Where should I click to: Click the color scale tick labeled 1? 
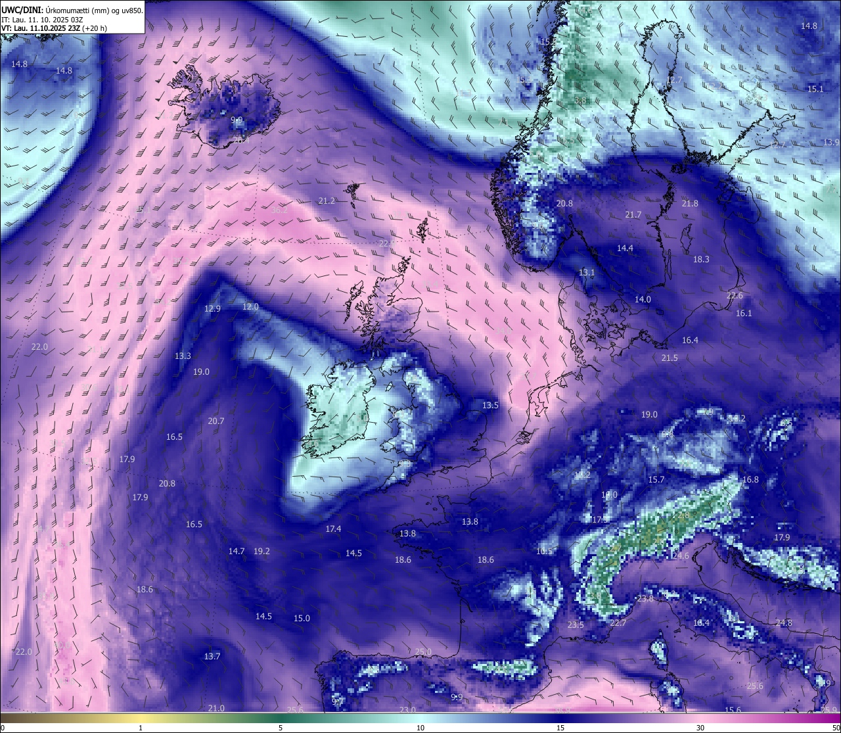[141, 728]
